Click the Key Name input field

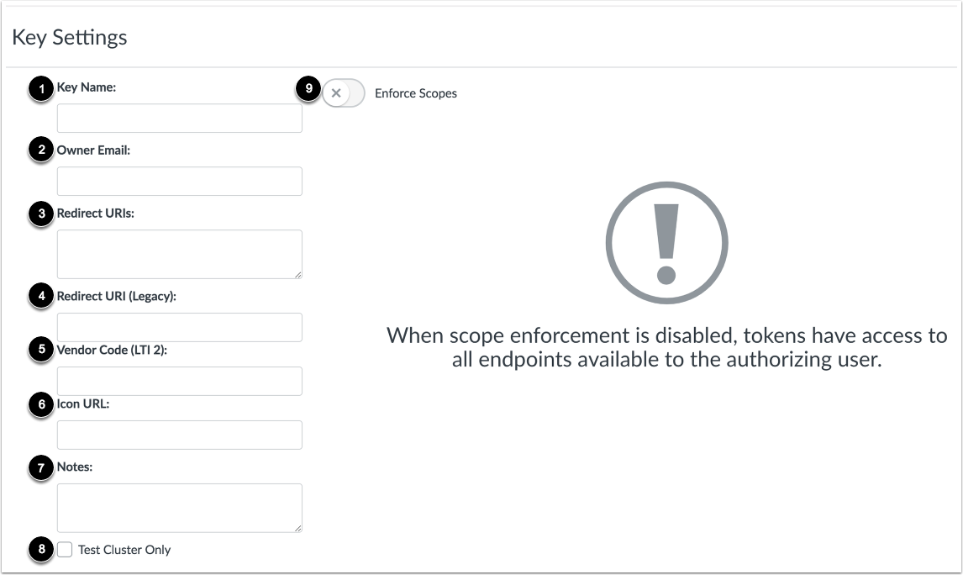point(179,119)
